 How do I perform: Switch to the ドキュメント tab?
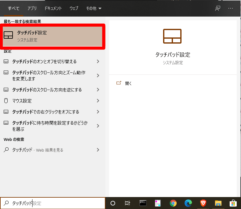click(x=53, y=8)
